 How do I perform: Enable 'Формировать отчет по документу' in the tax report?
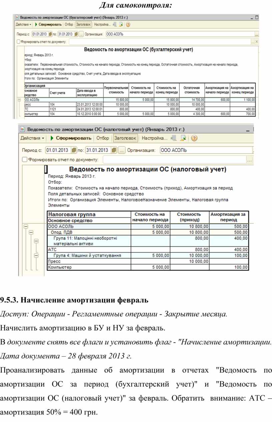pos(25,160)
